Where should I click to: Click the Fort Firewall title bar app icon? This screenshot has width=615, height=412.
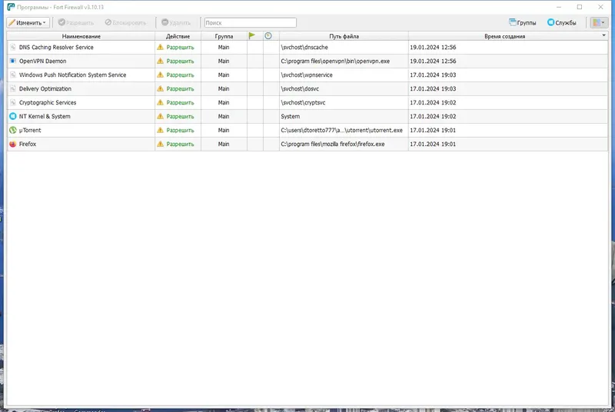point(11,7)
